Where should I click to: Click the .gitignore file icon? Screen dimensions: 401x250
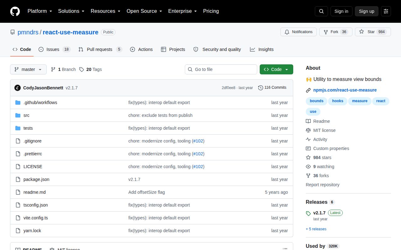coord(18,141)
